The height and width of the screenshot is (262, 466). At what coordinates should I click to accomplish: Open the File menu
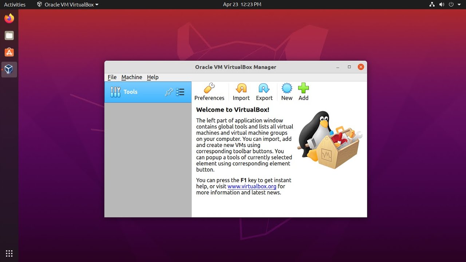(x=112, y=77)
